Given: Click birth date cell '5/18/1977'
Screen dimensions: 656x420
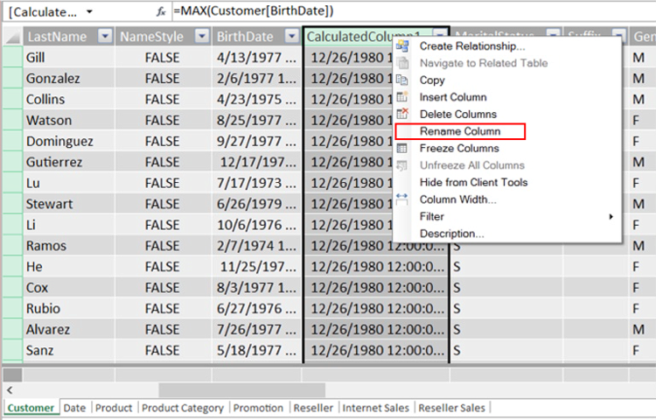Looking at the screenshot, I should pyautogui.click(x=256, y=350).
